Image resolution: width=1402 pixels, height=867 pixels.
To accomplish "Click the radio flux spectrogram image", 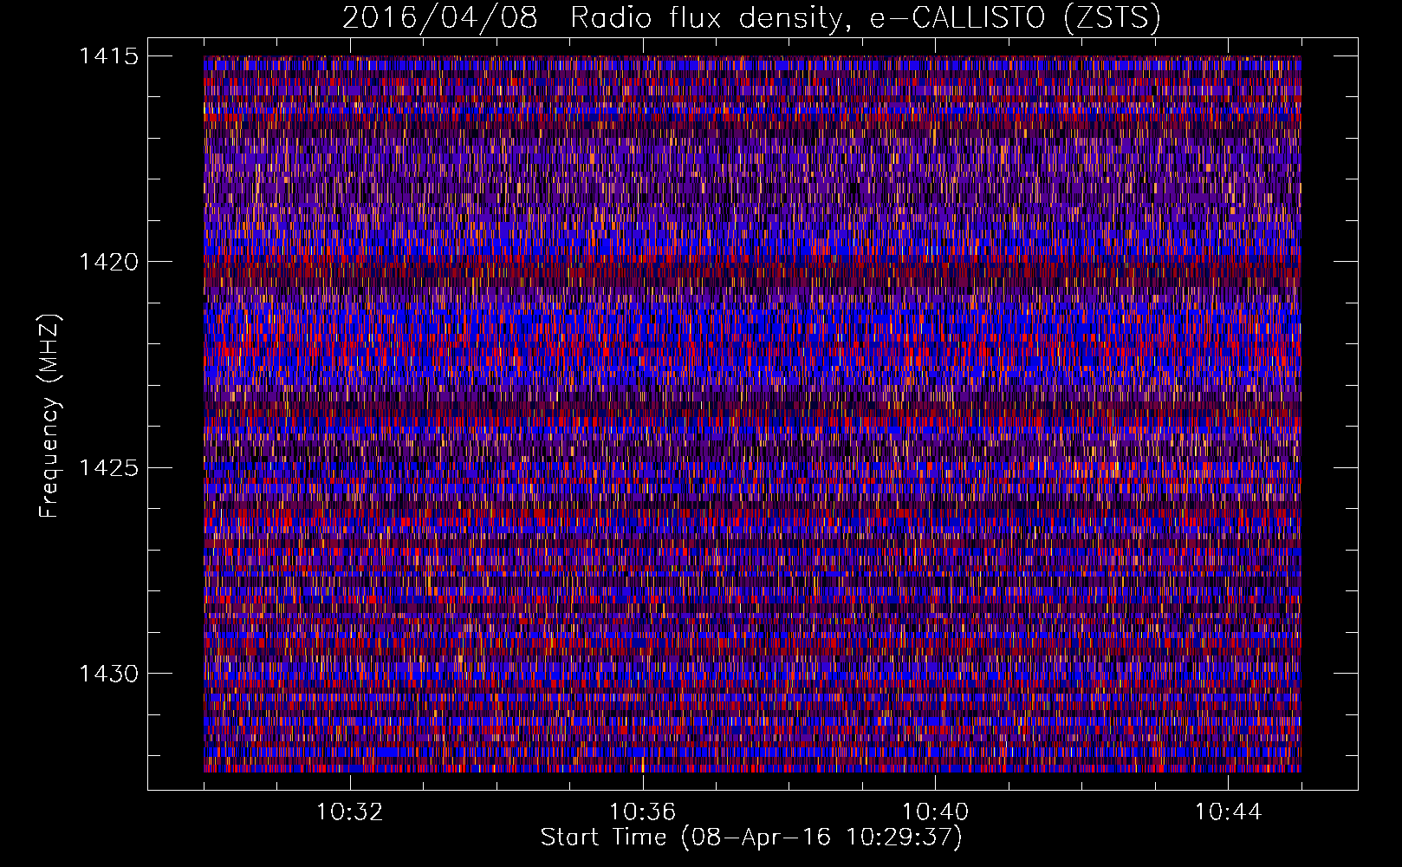I will tap(752, 414).
